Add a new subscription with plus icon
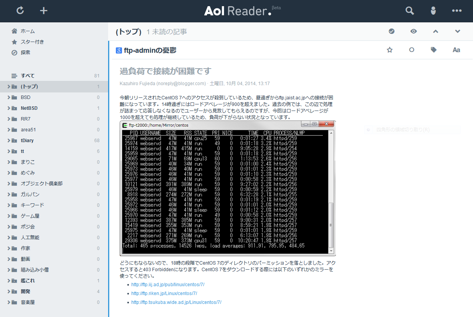This screenshot has width=473, height=317. (x=44, y=11)
